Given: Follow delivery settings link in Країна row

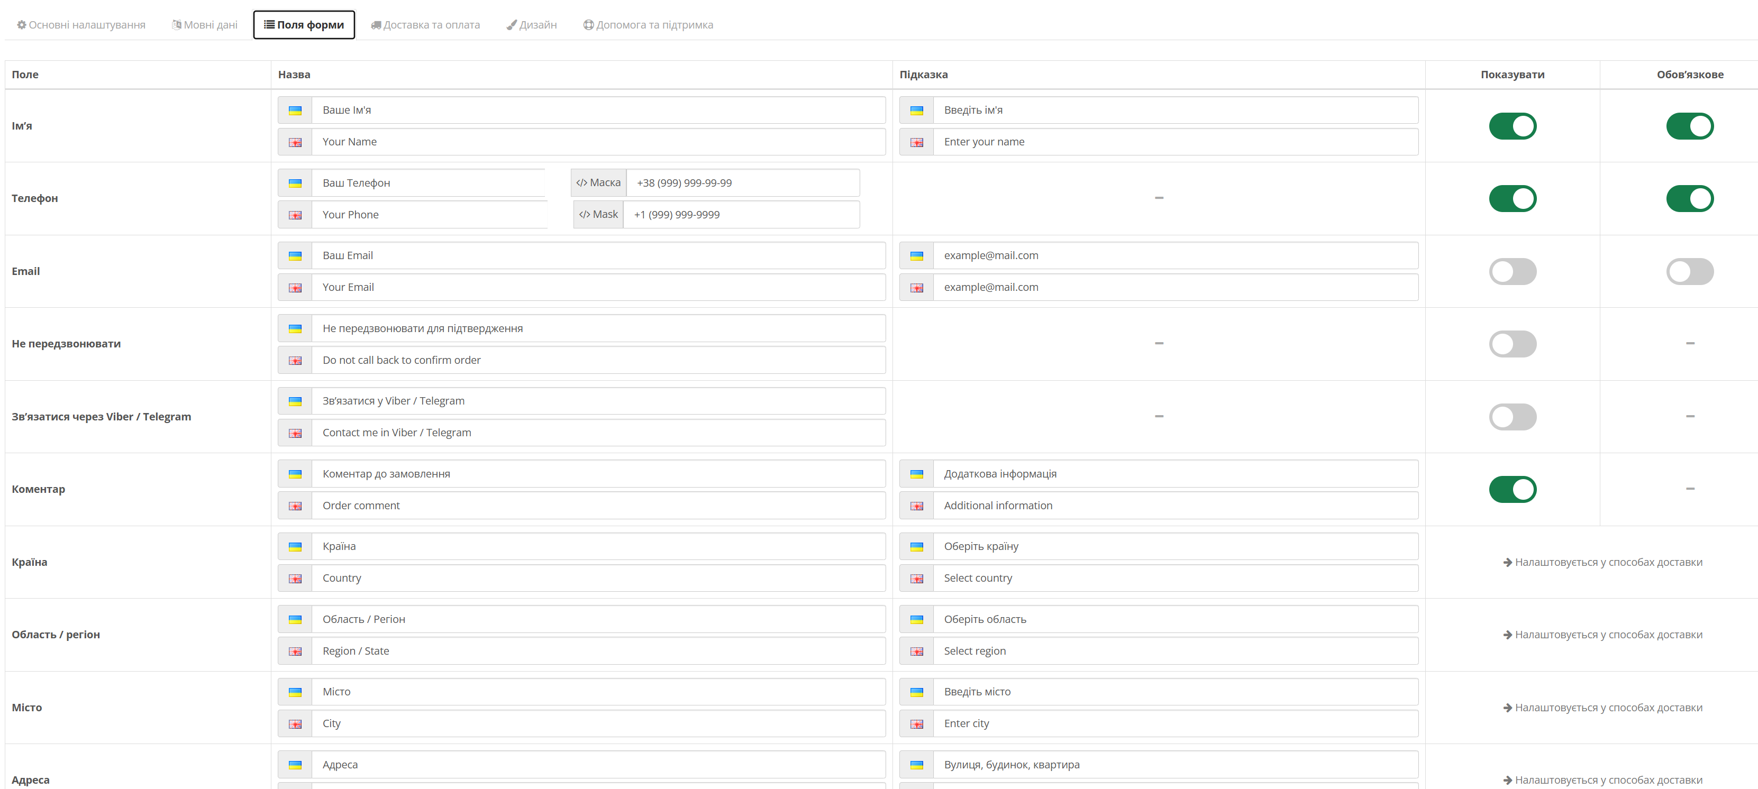Looking at the screenshot, I should (x=1602, y=562).
